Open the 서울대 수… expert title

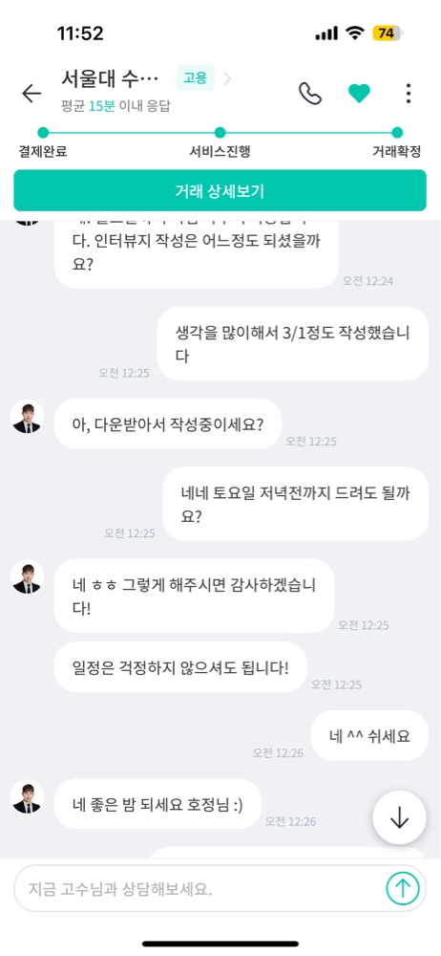click(110, 78)
